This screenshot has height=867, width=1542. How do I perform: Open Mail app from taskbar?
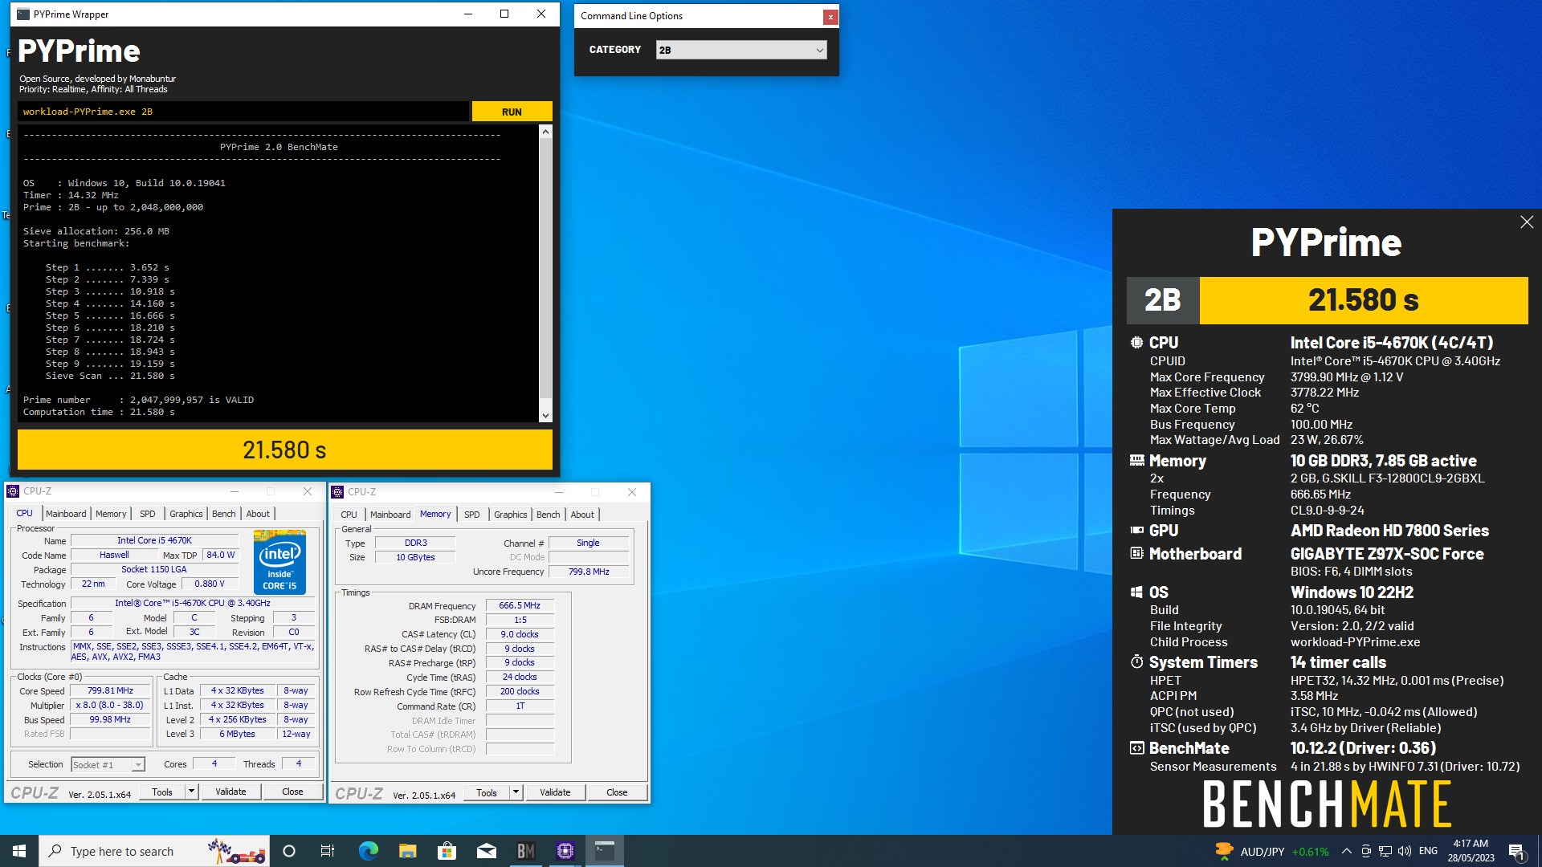486,851
